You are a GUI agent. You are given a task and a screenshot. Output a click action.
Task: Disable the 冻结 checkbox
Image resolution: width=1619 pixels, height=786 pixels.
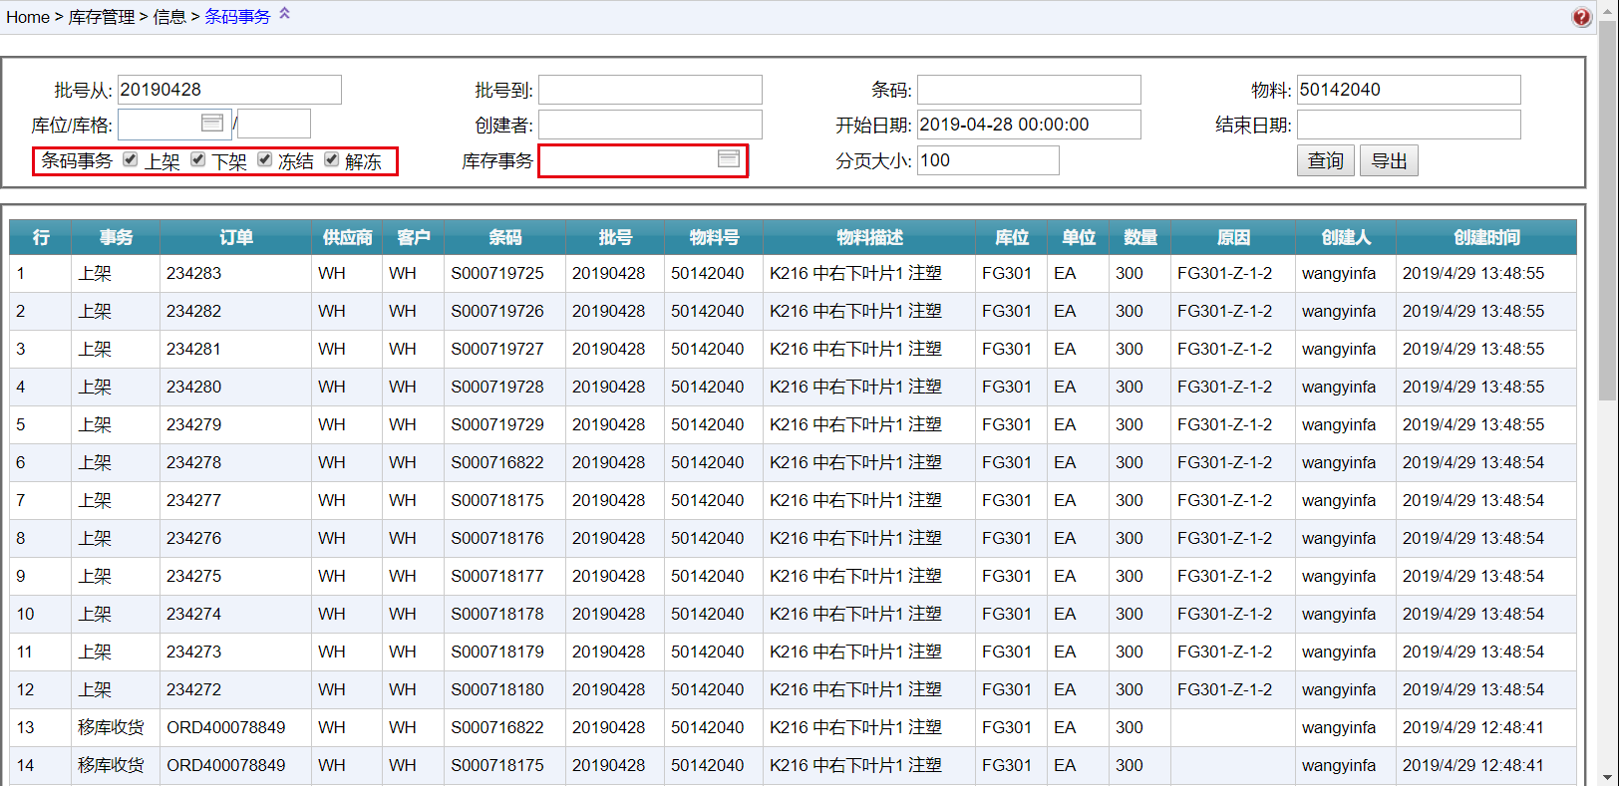coord(265,159)
